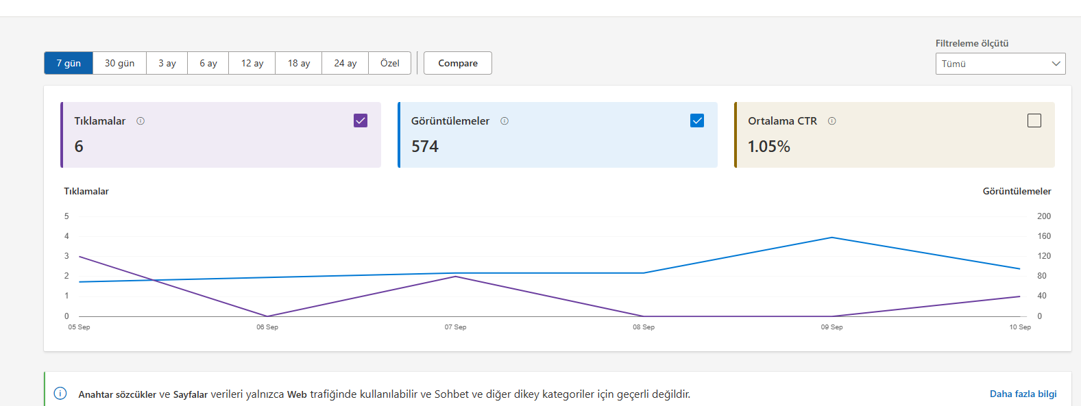The image size is (1081, 406).
Task: Enable the Ortalama CTR checkbox
Action: pos(1034,120)
